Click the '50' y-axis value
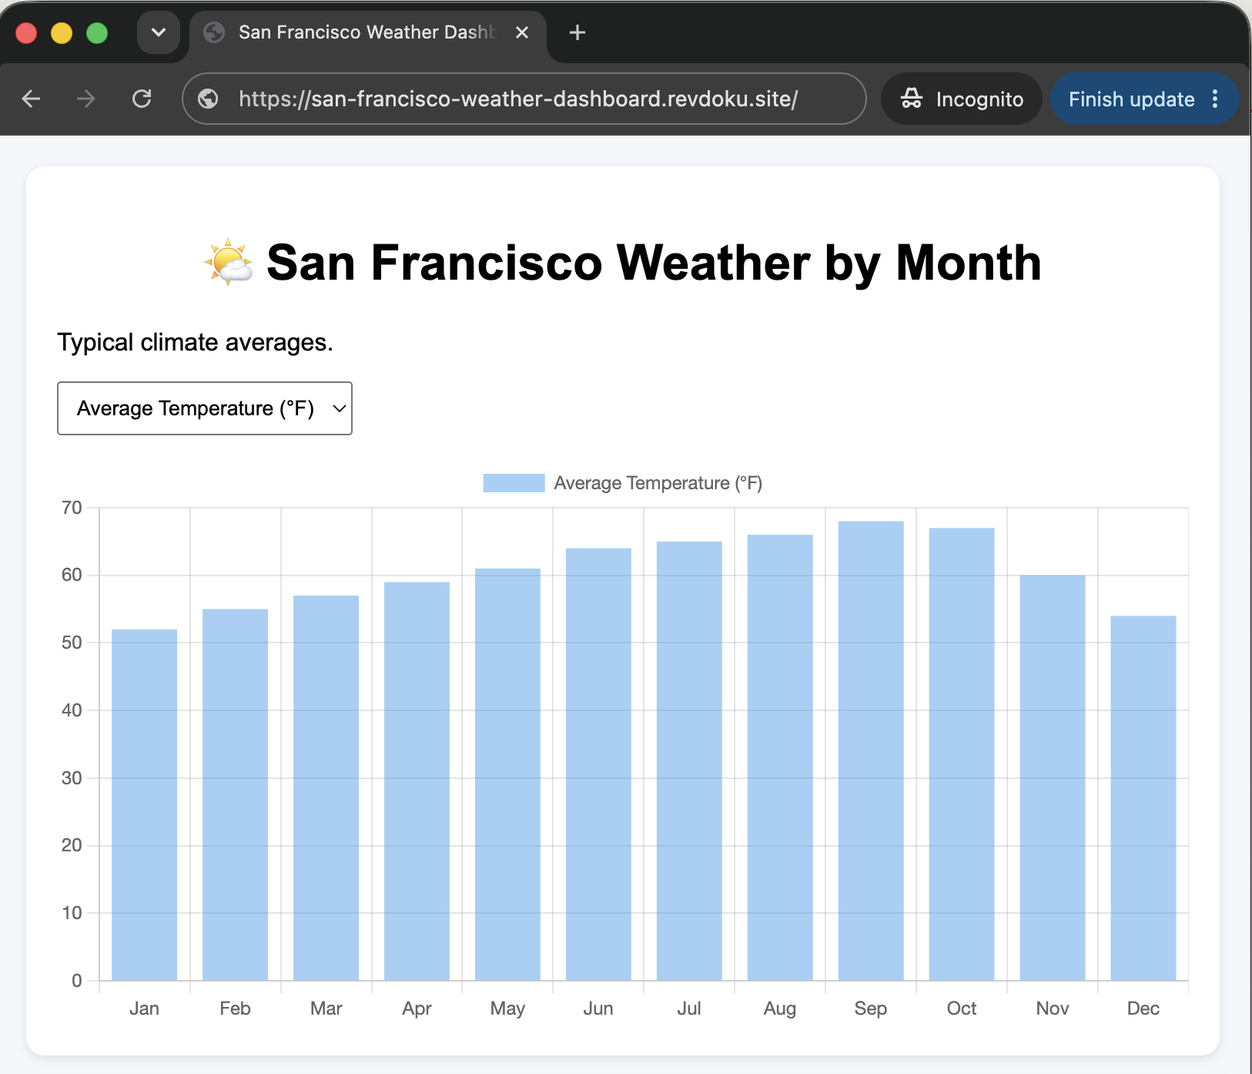This screenshot has height=1074, width=1252. (72, 643)
